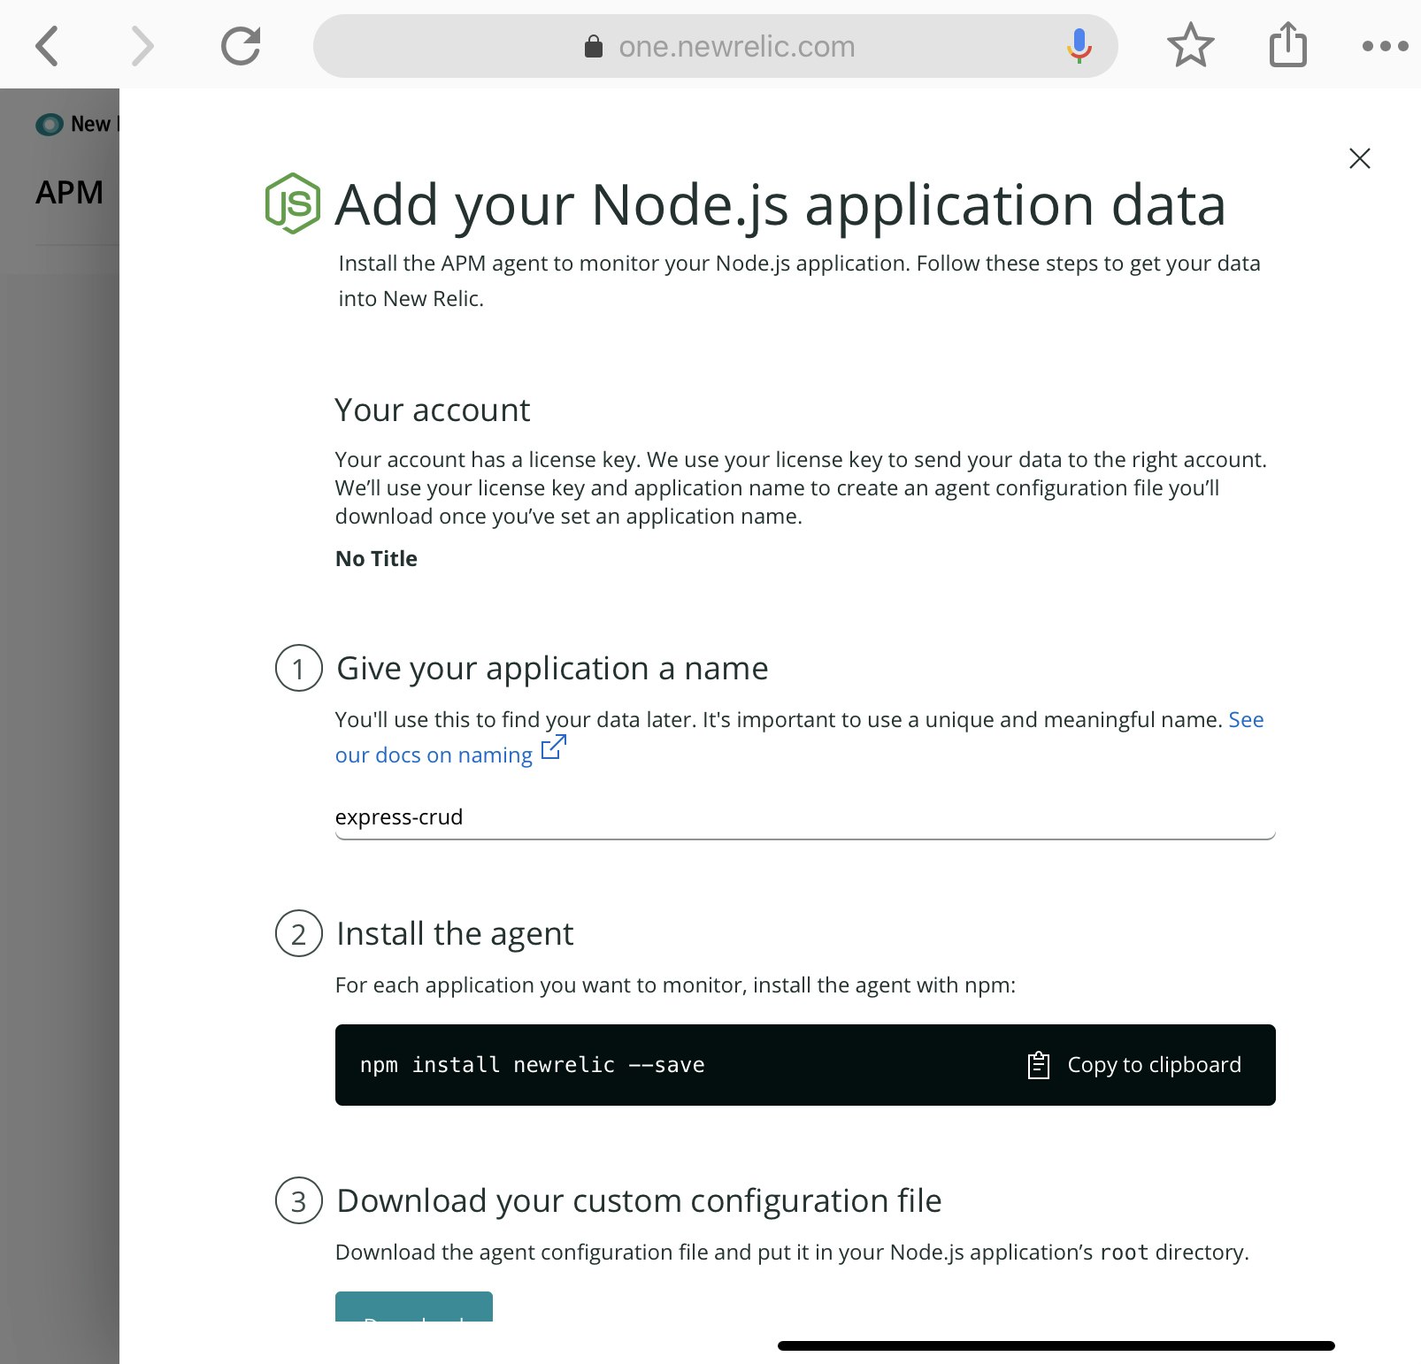Click the browser forward arrow
1421x1364 pixels.
(142, 46)
